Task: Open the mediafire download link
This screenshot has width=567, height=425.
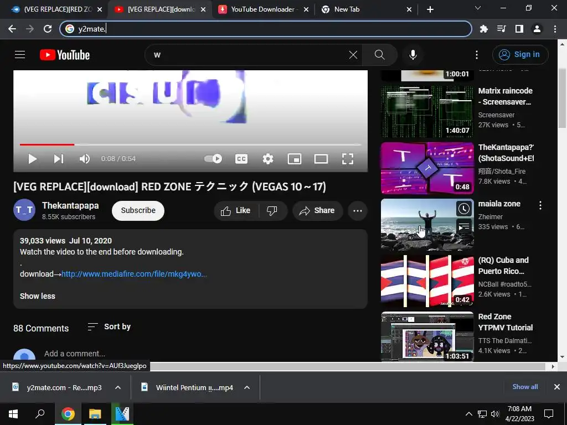Action: coord(134,274)
